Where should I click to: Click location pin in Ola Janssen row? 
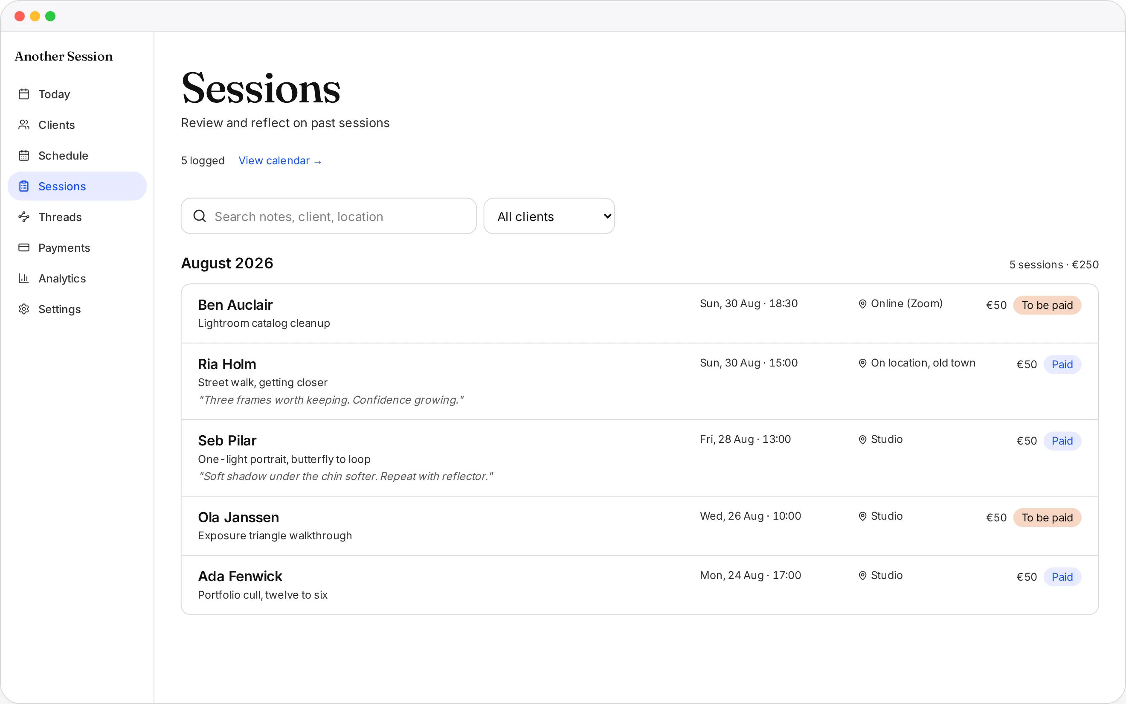pos(862,516)
